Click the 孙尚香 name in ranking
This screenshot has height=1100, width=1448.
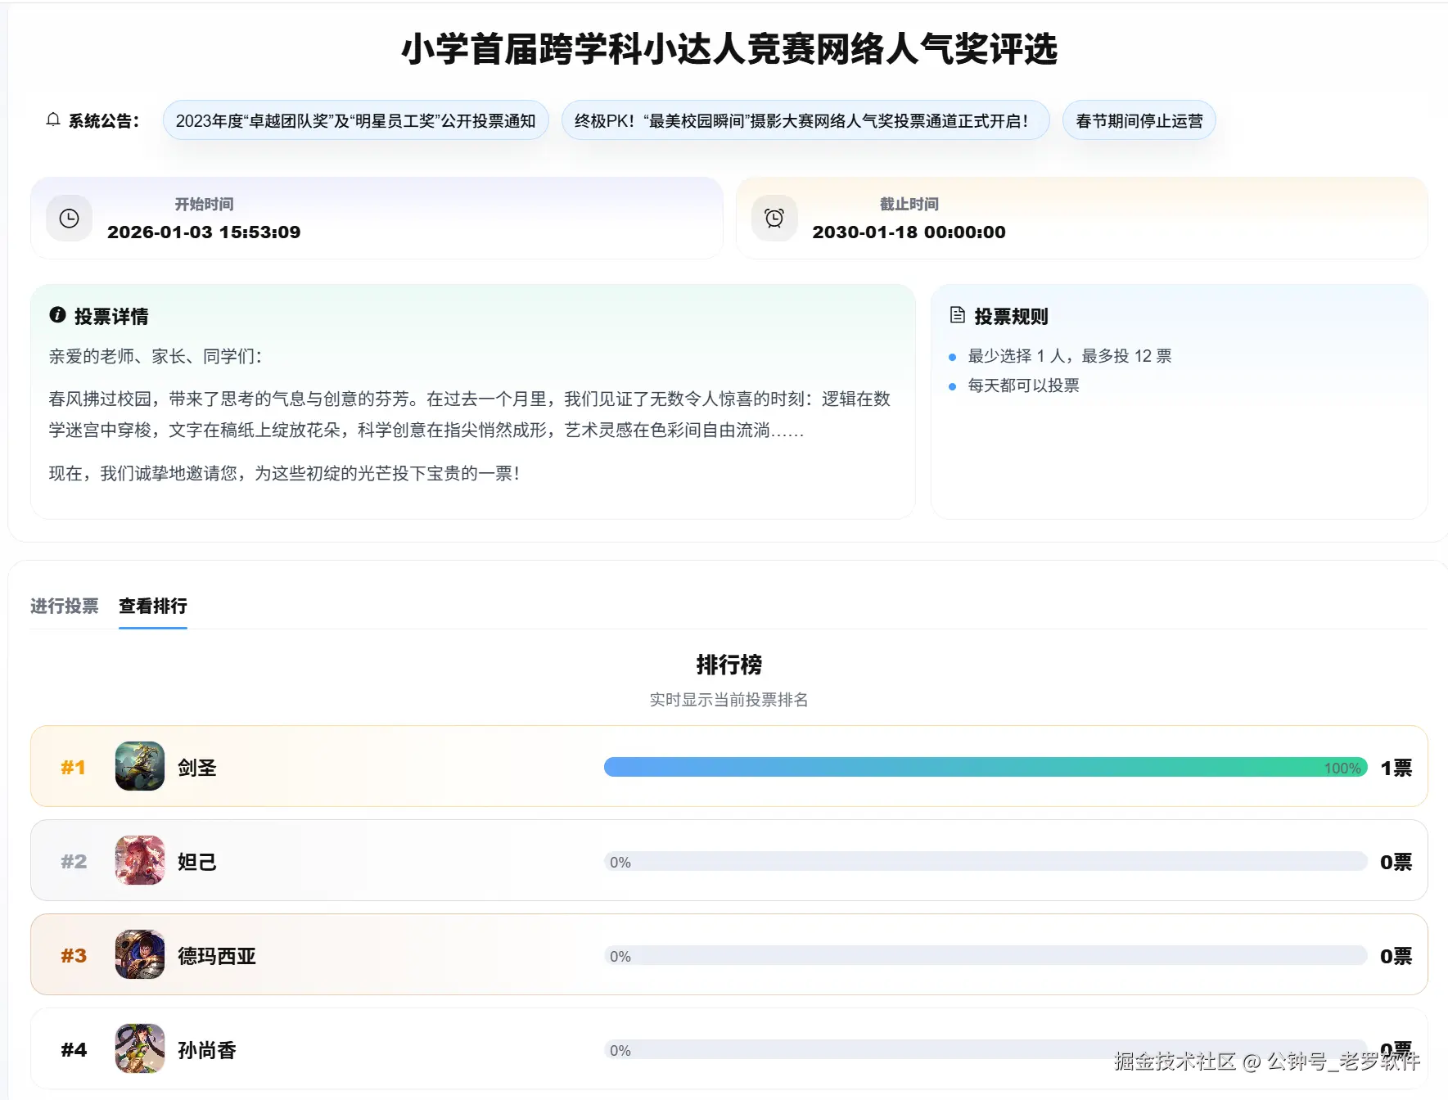(x=207, y=1050)
